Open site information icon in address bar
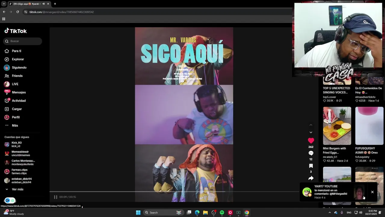The image size is (385, 217). click(x=26, y=12)
